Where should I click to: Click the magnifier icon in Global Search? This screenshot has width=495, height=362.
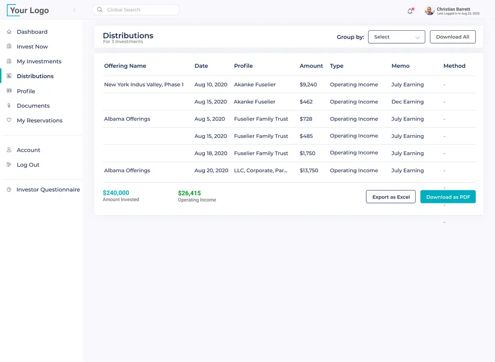coord(99,9)
